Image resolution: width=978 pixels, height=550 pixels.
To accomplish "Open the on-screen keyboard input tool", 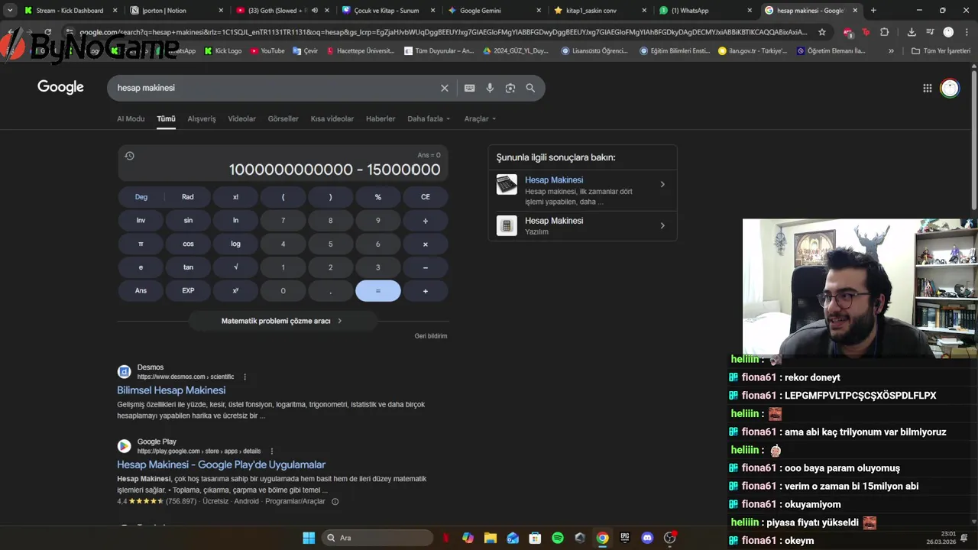I will (469, 88).
